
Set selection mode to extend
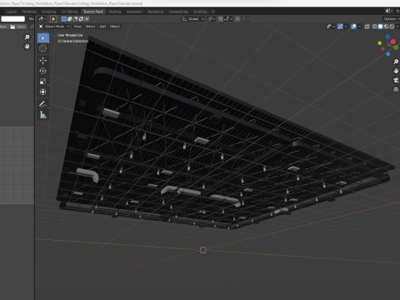tap(70, 19)
